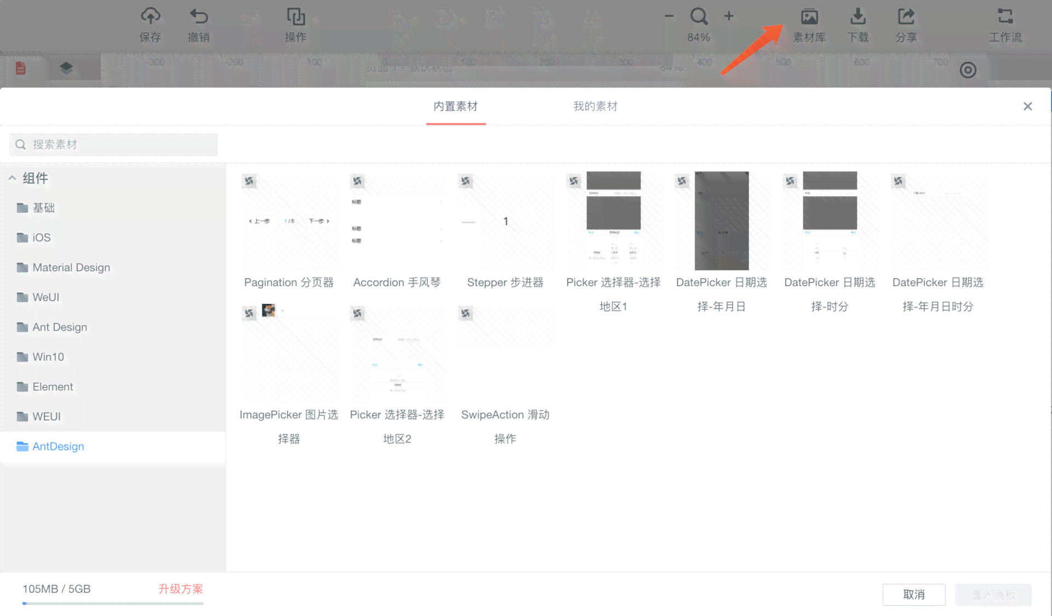Click pinwheel icon on DatePicker 年月日 thumbnail
Image resolution: width=1052 pixels, height=616 pixels.
[682, 181]
